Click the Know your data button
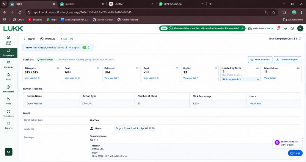Viewport: 306px width, 162px height. pyautogui.click(x=260, y=60)
